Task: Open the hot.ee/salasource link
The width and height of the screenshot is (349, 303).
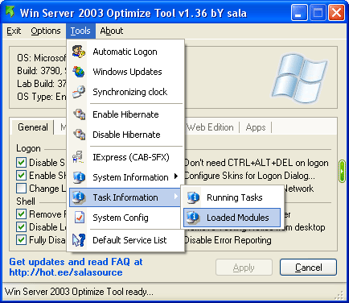Action: coord(66,272)
